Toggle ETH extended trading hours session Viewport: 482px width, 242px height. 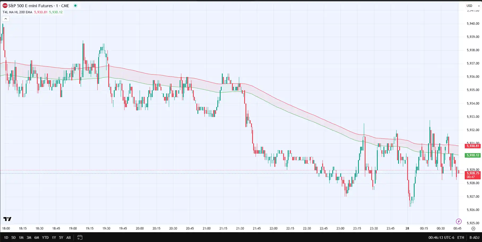pyautogui.click(x=461, y=237)
